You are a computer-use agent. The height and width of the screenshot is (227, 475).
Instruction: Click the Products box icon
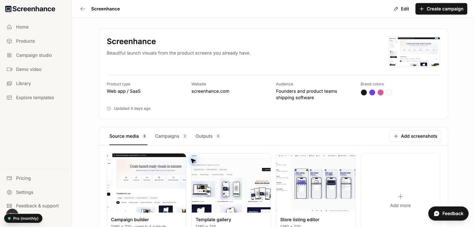9,41
